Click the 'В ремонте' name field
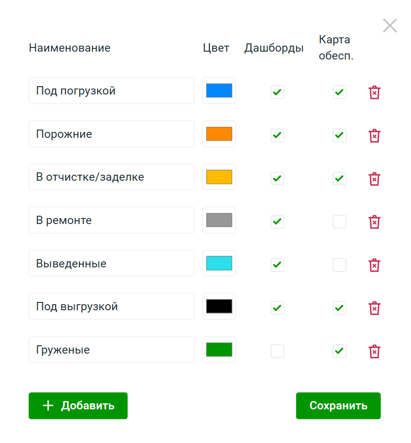 click(x=111, y=220)
